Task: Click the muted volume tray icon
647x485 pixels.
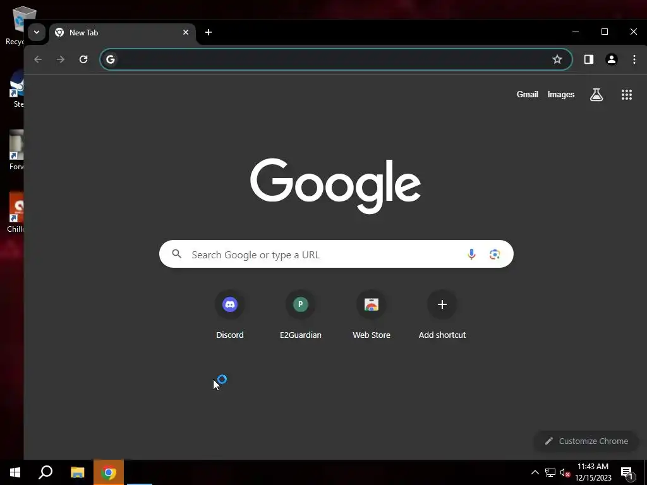Action: coord(565,472)
